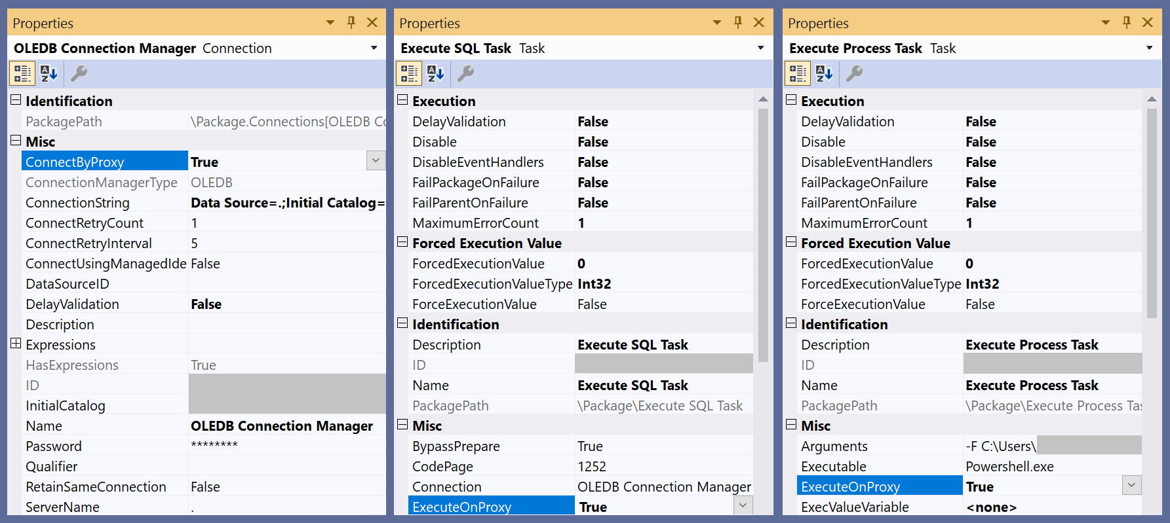This screenshot has height=523, width=1170.
Task: Open Property Pages wrench in OLEDB Connection panel
Action: tap(79, 73)
